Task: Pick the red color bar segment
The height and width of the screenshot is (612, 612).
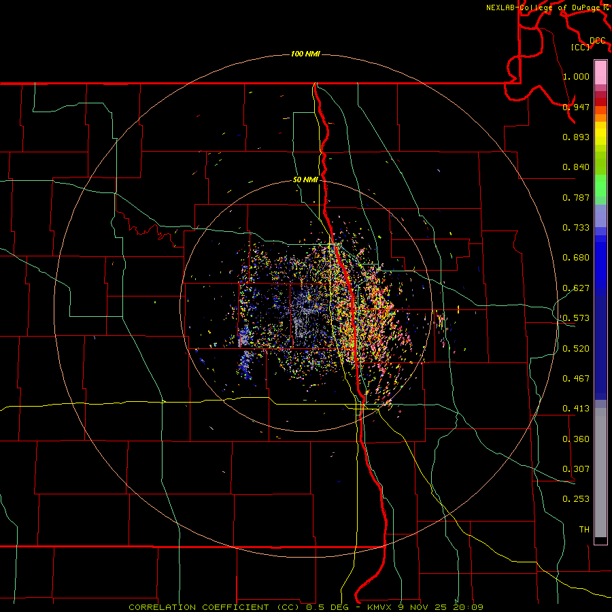Action: (x=600, y=102)
